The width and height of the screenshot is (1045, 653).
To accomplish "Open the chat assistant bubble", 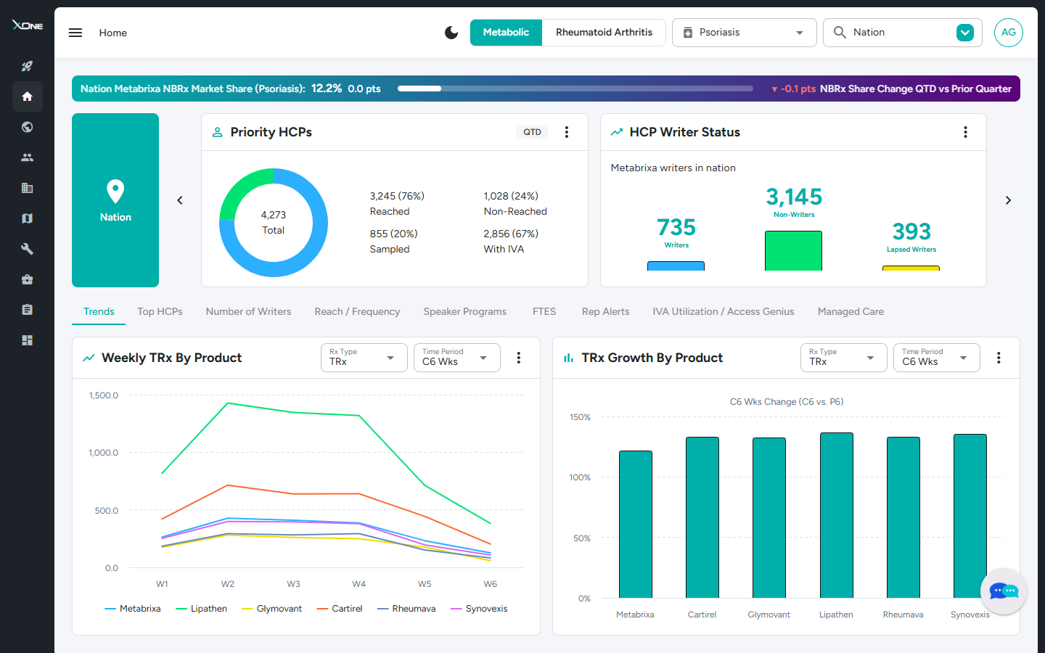I will click(x=1004, y=591).
